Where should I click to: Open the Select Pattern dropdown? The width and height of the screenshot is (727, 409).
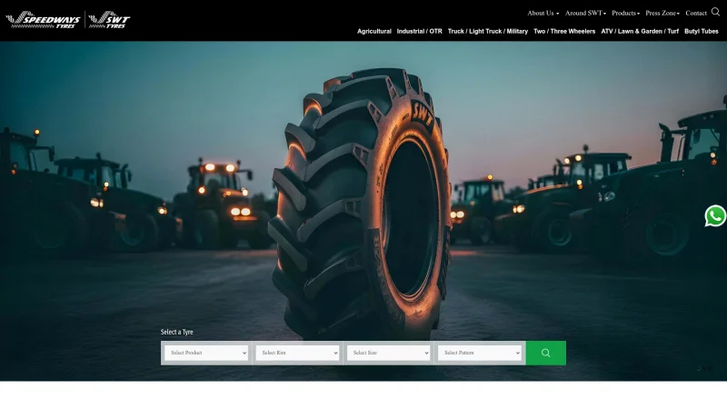(480, 353)
